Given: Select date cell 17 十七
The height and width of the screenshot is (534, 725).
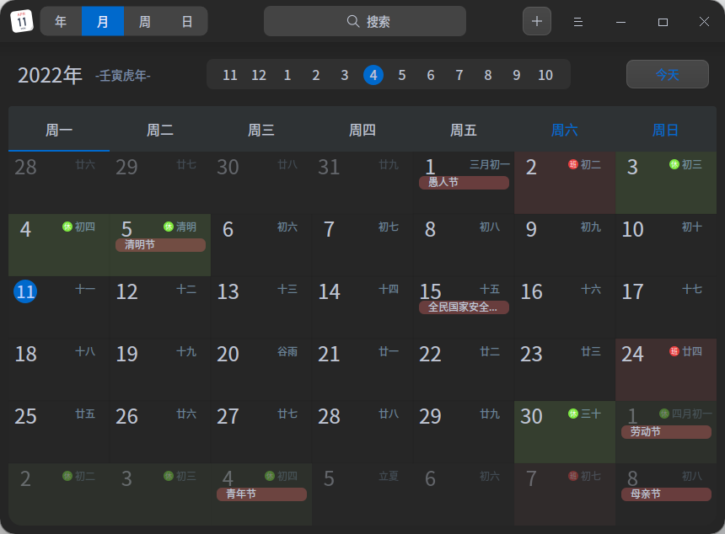Looking at the screenshot, I should point(666,307).
